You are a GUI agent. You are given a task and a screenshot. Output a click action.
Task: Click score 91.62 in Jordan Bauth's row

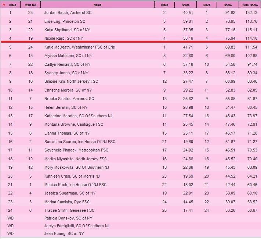(x=230, y=13)
